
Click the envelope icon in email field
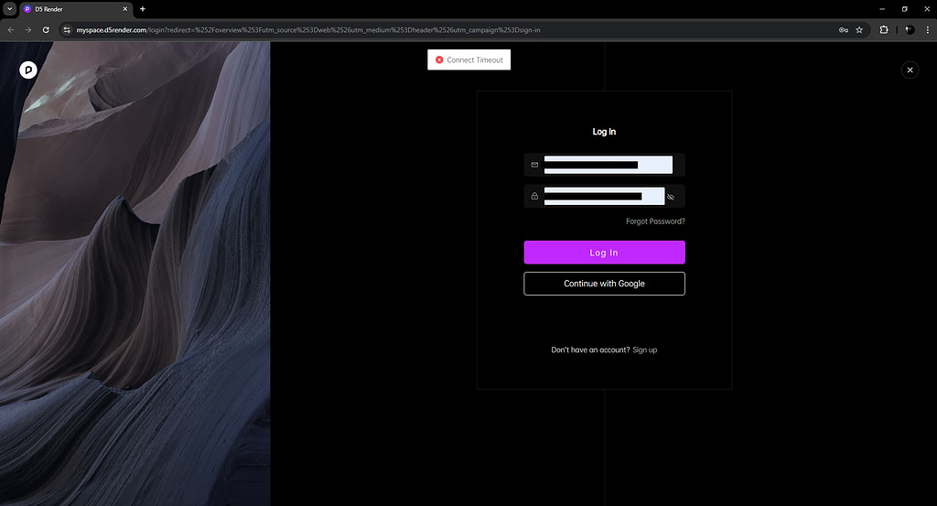tap(534, 165)
